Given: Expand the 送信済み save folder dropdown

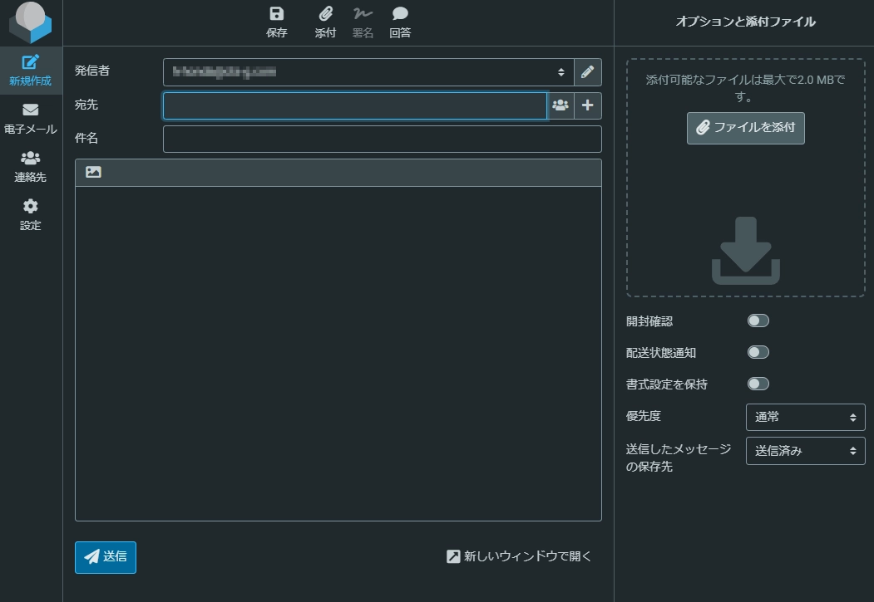Looking at the screenshot, I should (x=805, y=451).
